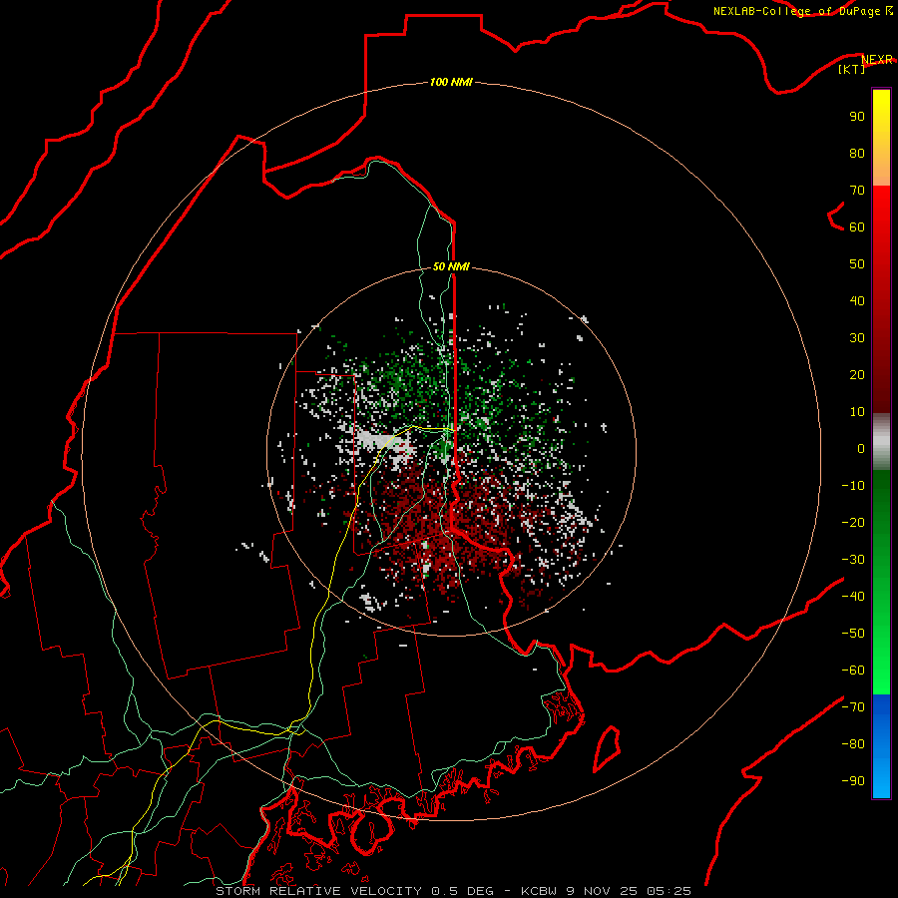Click the -40 scale value

(853, 597)
